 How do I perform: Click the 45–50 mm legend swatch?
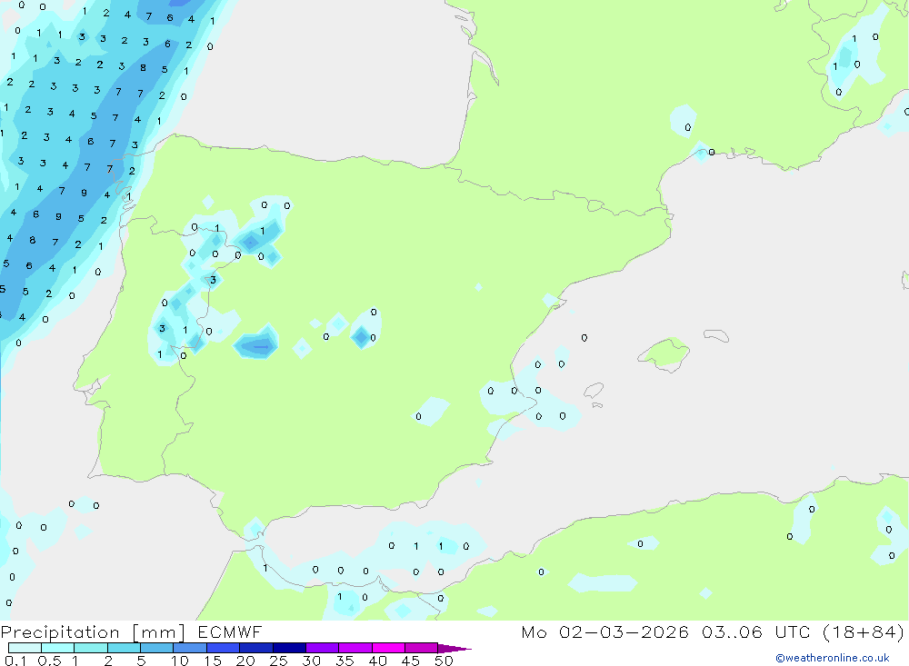[422, 648]
